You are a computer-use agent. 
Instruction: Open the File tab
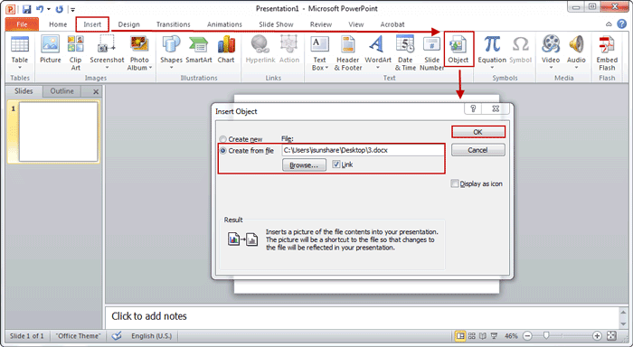coord(22,24)
